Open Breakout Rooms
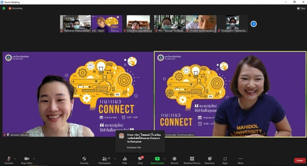The height and width of the screenshot is (166, 307). click(x=192, y=160)
